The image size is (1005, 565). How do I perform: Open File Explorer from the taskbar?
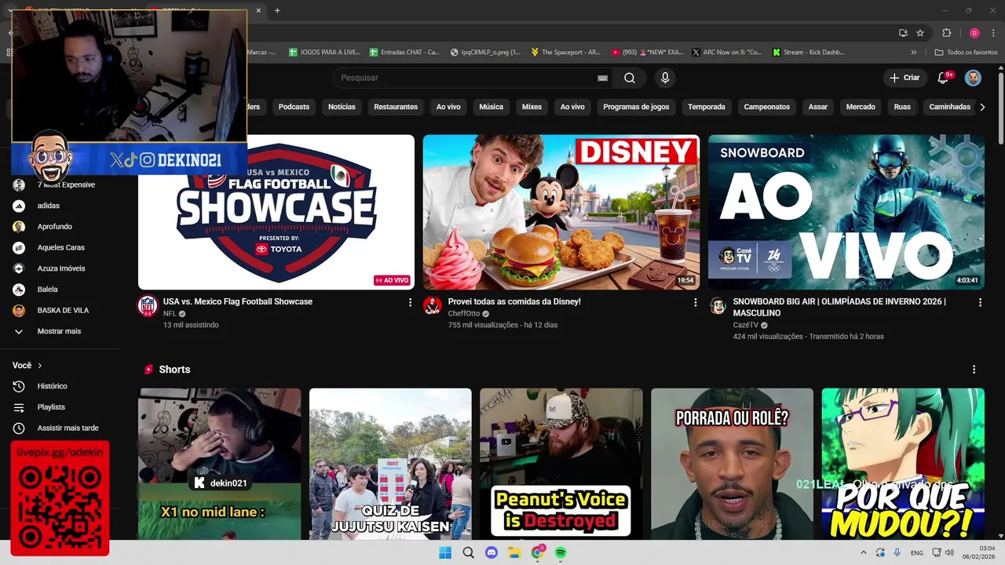click(x=514, y=552)
